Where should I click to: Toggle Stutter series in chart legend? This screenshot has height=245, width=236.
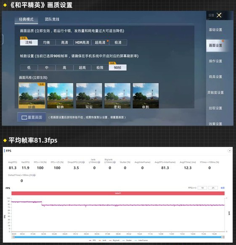pos(127,240)
